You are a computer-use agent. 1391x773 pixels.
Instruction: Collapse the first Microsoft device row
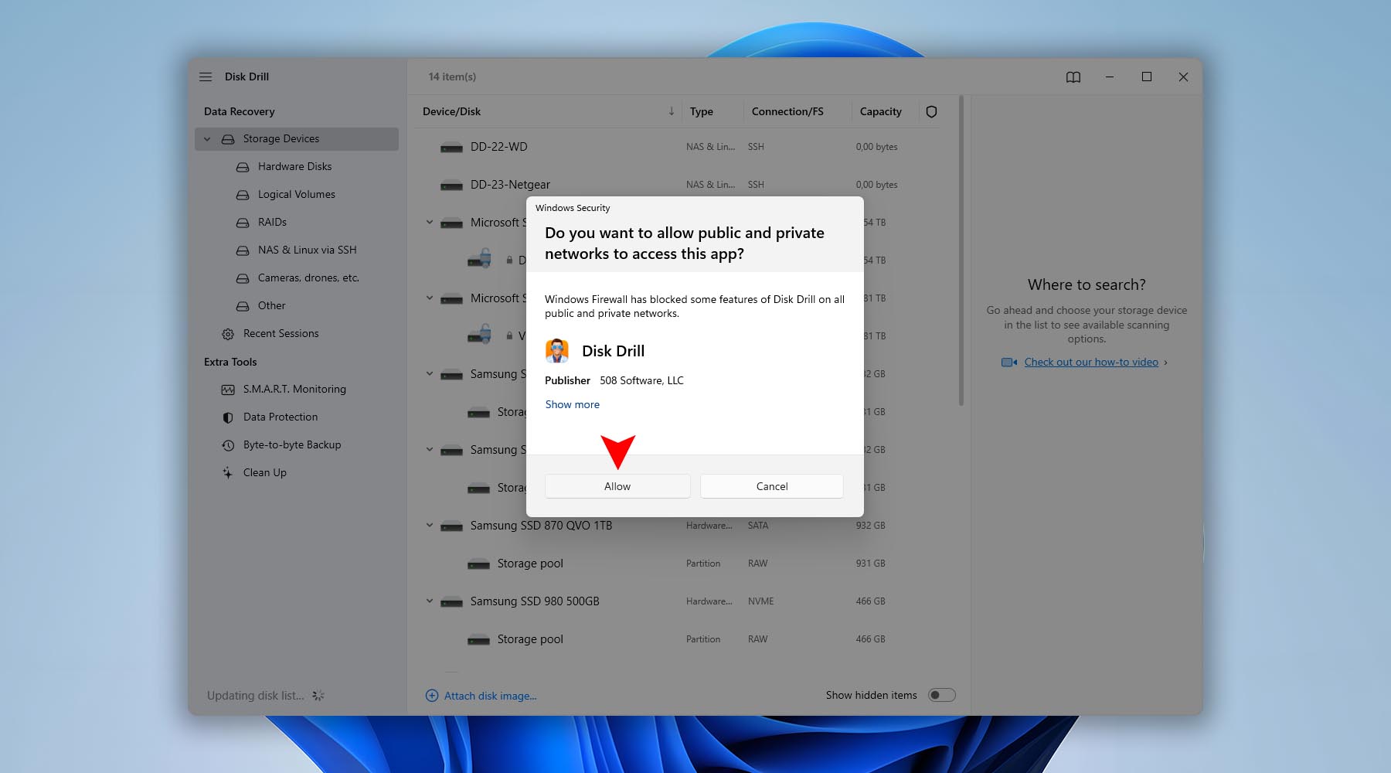click(x=430, y=223)
